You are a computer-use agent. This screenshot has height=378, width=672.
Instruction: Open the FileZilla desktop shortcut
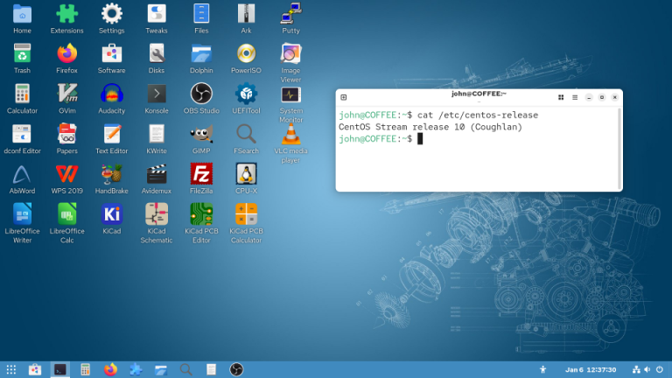(x=201, y=174)
